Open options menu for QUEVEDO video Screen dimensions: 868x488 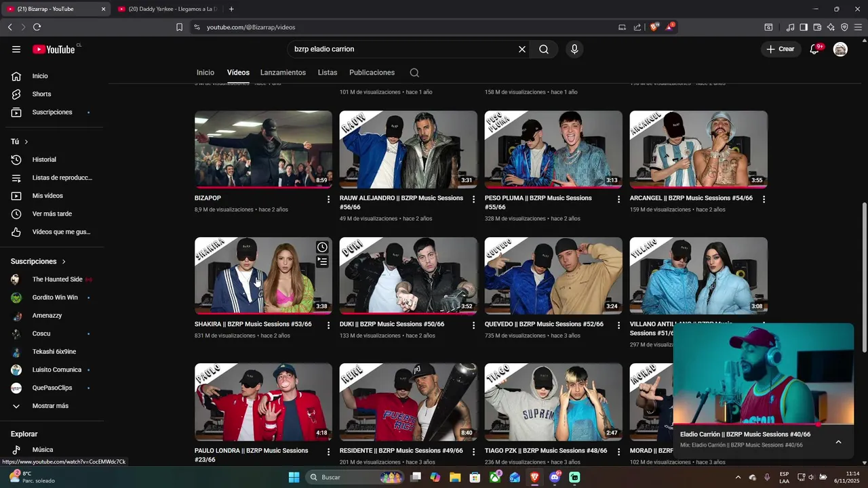pos(618,325)
